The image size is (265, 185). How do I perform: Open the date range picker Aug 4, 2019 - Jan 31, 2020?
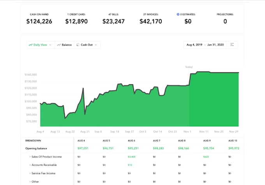[x=205, y=45]
